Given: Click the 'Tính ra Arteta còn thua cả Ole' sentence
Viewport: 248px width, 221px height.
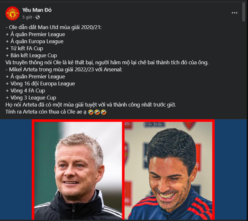Looking at the screenshot, I should pos(46,112).
